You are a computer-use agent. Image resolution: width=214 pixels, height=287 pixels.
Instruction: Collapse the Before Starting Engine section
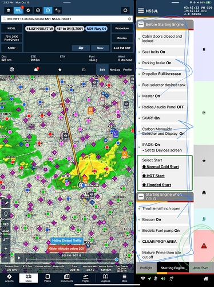(141, 25)
